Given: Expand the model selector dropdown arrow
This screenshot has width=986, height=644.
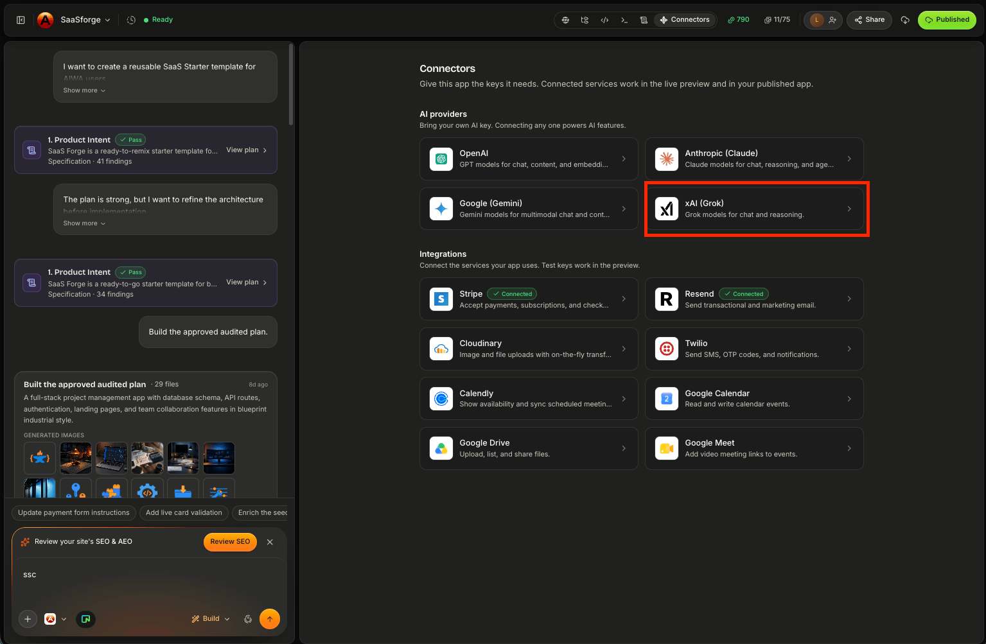Looking at the screenshot, I should click(x=64, y=619).
